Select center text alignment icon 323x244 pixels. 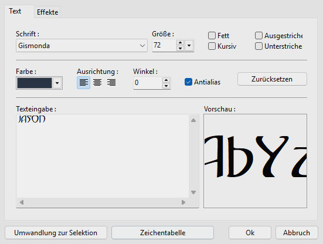pyautogui.click(x=97, y=83)
